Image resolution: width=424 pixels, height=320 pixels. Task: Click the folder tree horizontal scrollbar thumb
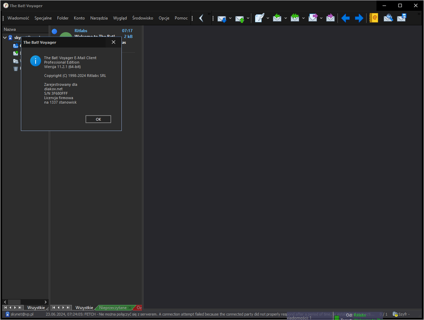click(x=14, y=302)
